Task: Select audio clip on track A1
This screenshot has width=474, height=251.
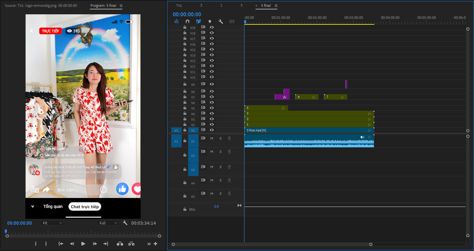Action: (309, 141)
